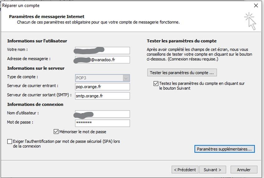Open Paramètres supplémentaires
Viewport: 264px width, 178px height.
click(225, 149)
